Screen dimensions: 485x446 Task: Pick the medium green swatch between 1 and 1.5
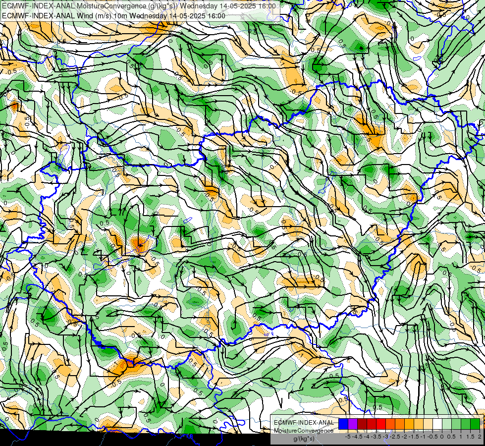tap(466, 424)
